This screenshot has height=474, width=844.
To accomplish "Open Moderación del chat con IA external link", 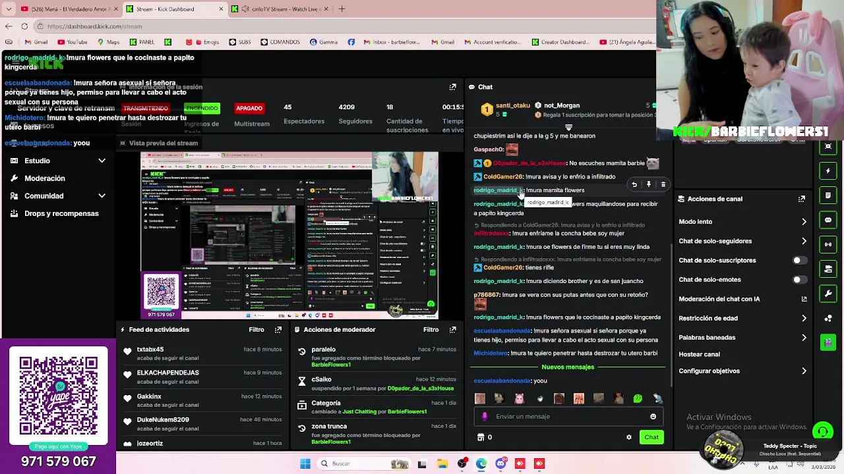I will (x=804, y=299).
